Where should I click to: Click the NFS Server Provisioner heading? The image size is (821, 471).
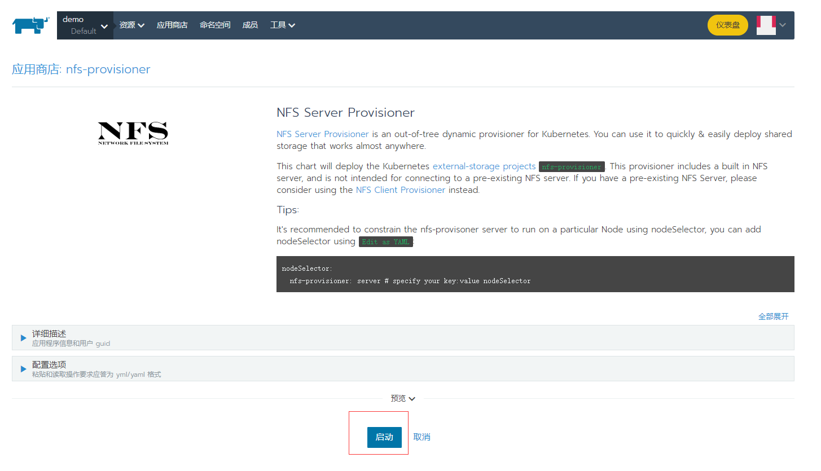coord(345,112)
